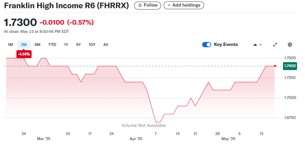305x145 pixels.
Task: Click the Mar '25 axis label
Action: point(44,139)
